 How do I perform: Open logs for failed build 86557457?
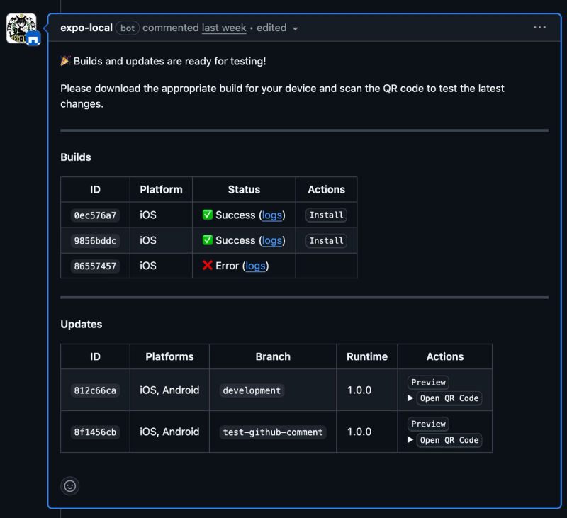coord(255,266)
